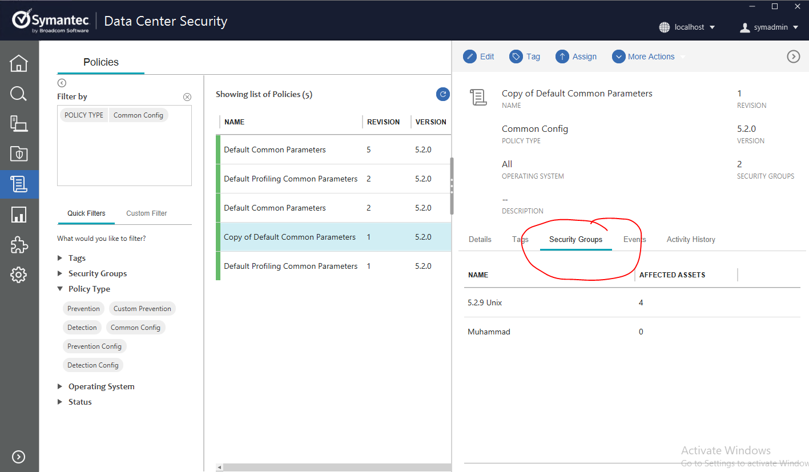Image resolution: width=809 pixels, height=472 pixels.
Task: Open the symadmin user menu
Action: (x=768, y=27)
